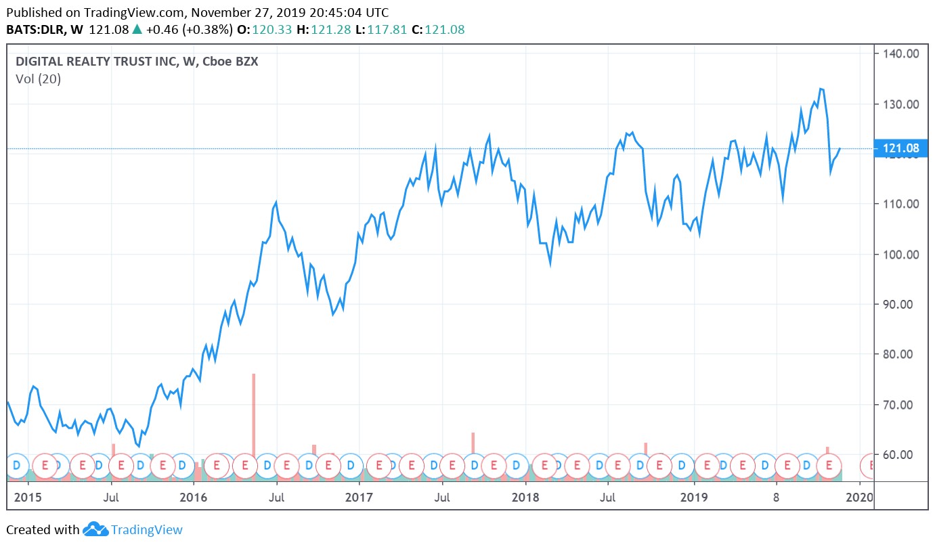
Task: Click the 2020 label on the time axis
Action: [860, 498]
